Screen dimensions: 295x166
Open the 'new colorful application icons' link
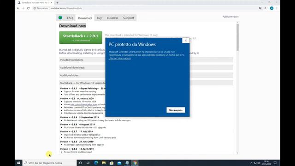(84, 105)
